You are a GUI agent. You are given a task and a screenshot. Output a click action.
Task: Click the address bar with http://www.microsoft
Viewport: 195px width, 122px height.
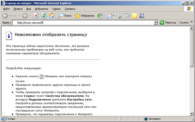(83, 23)
